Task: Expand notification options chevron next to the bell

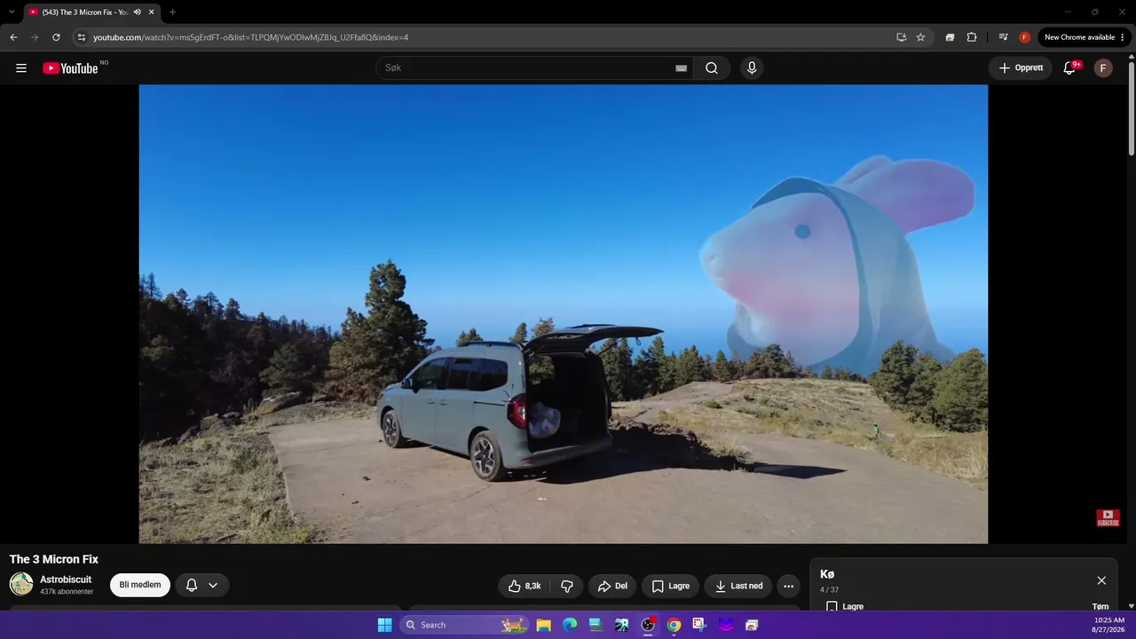Action: 213,586
